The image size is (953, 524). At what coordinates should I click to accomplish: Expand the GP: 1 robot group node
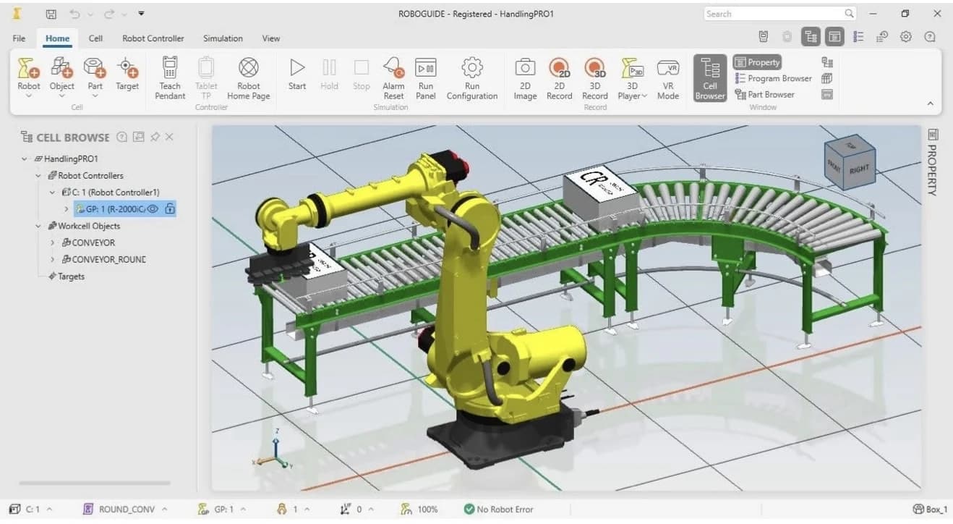pos(67,209)
